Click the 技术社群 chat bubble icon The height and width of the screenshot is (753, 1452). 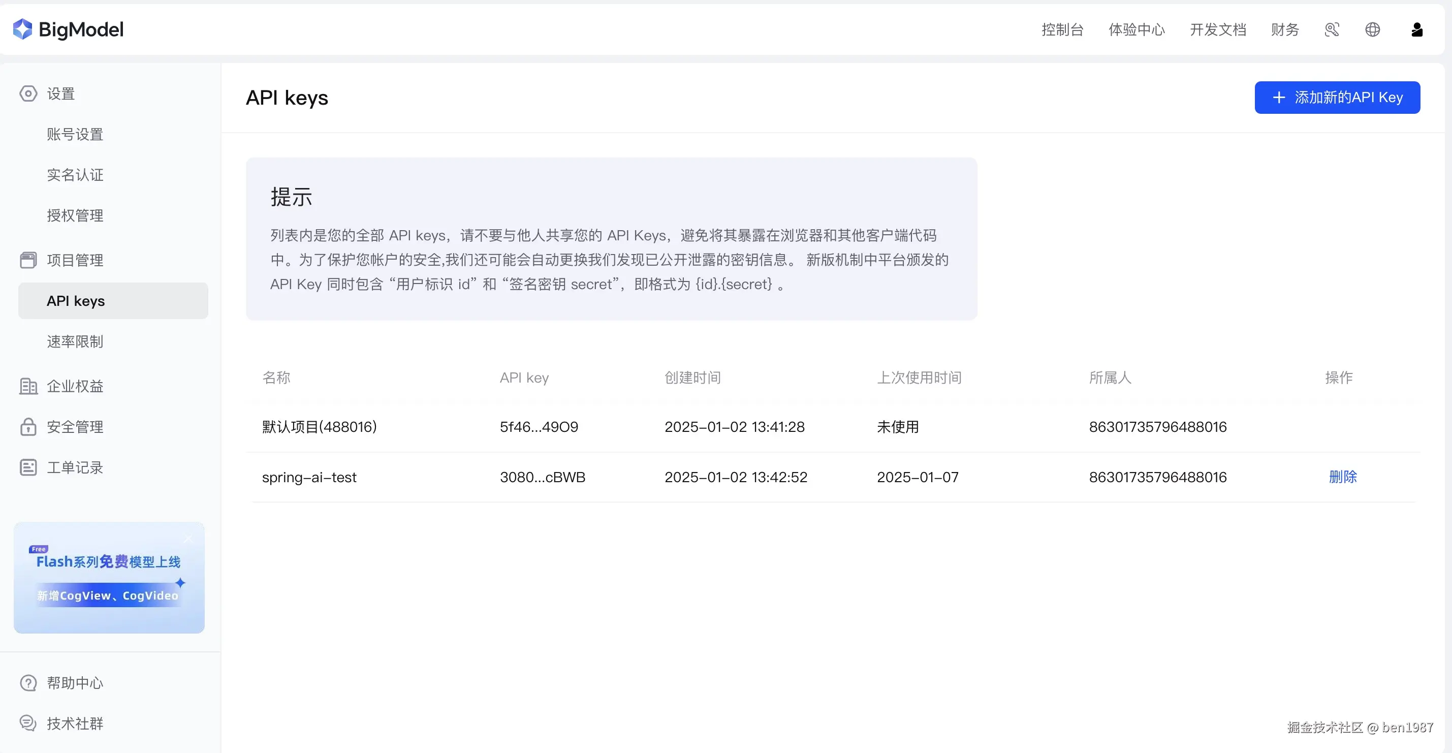[x=28, y=723]
